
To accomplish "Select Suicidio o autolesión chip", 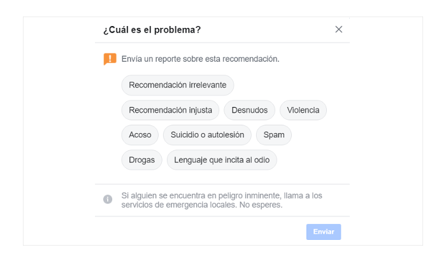I will 207,135.
